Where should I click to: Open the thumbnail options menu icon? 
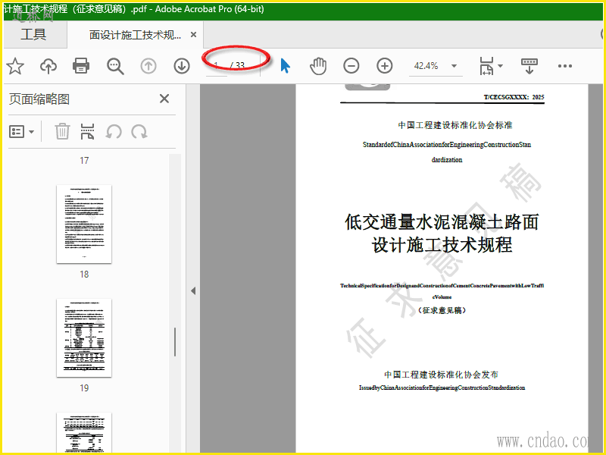click(21, 132)
